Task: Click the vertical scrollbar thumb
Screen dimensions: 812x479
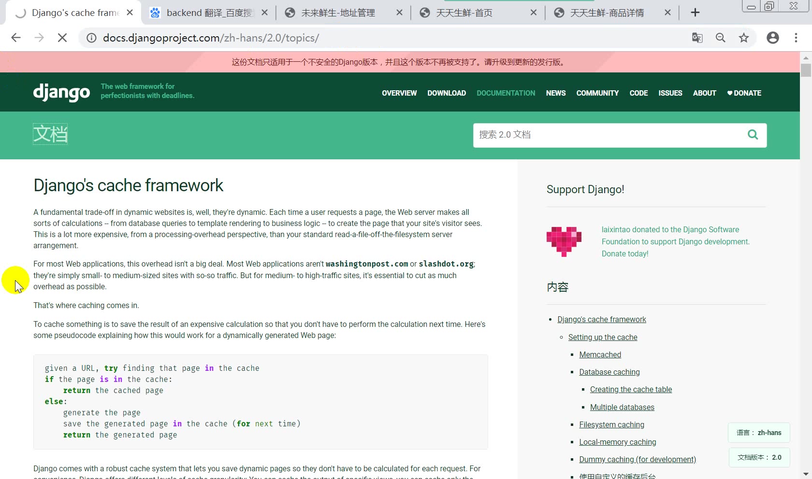Action: pyautogui.click(x=806, y=70)
